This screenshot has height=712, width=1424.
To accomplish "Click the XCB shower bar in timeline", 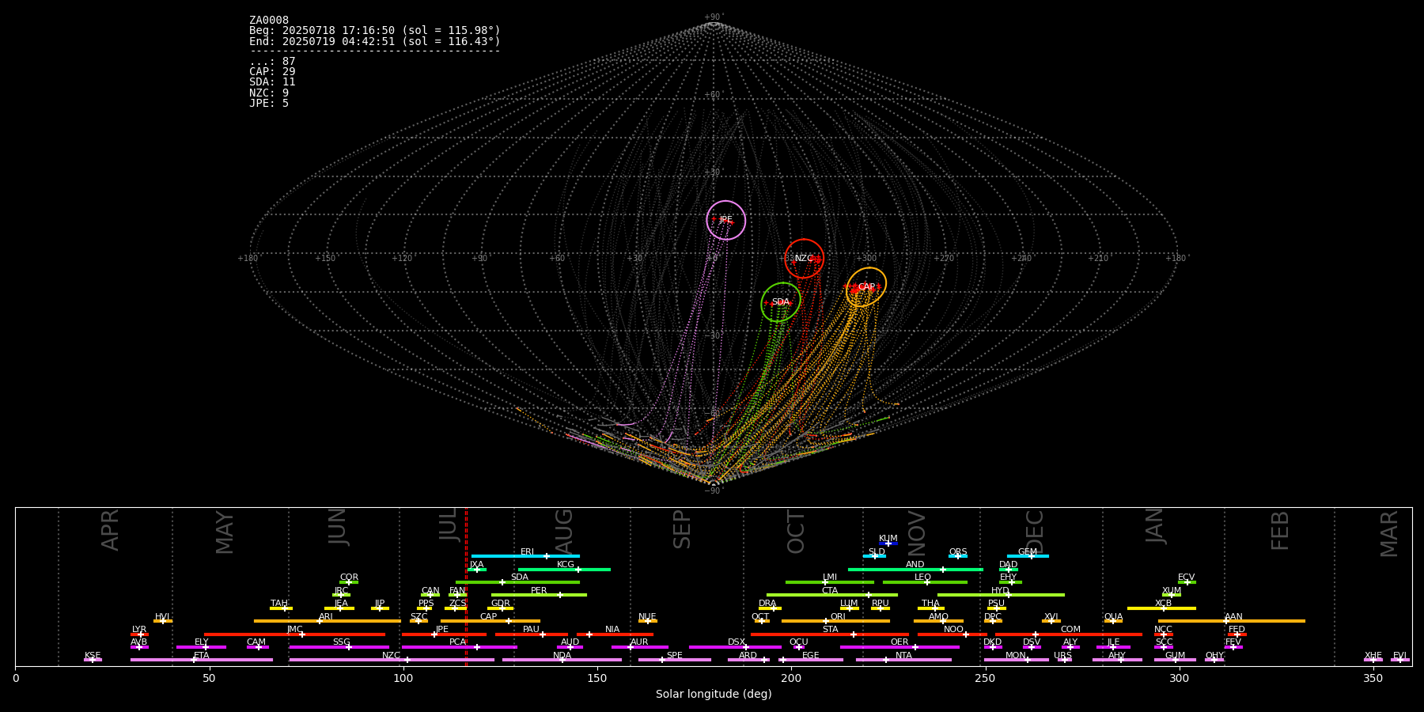I will (1161, 608).
